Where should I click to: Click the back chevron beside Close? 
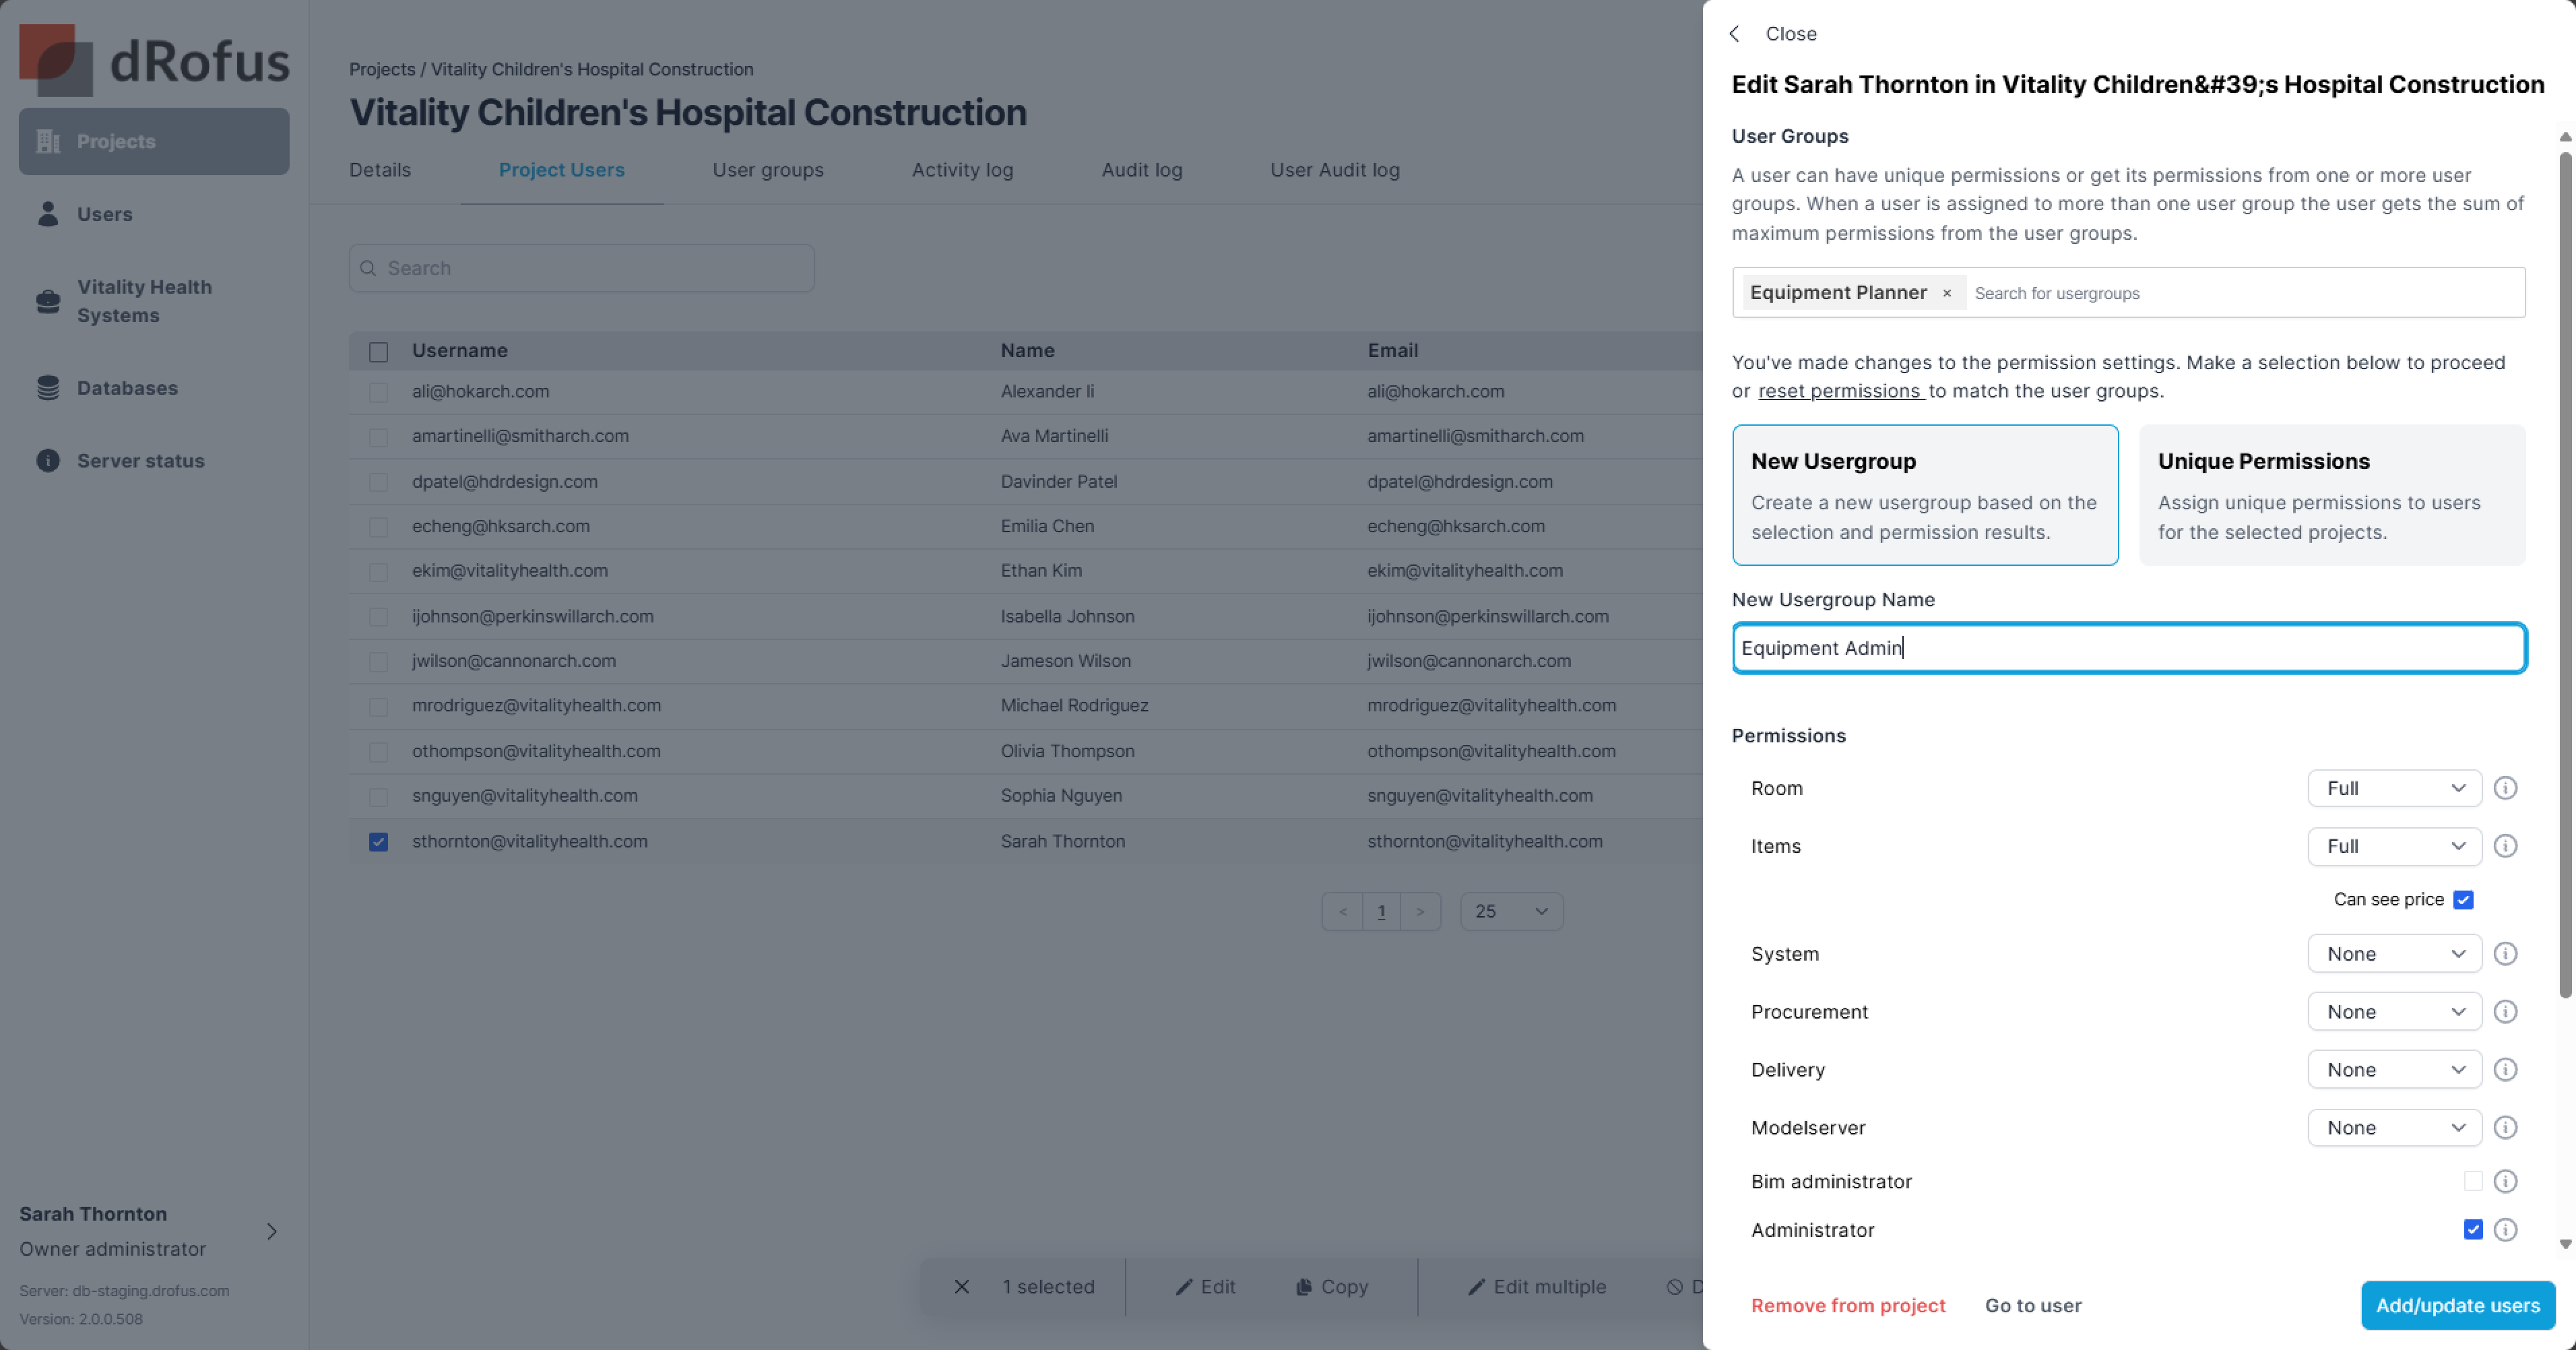coord(1735,34)
